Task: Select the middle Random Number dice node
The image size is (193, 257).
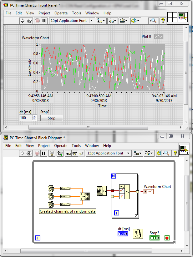Action: [x=51, y=196]
